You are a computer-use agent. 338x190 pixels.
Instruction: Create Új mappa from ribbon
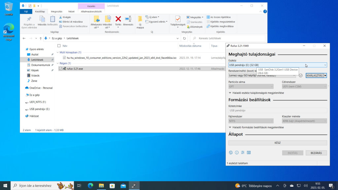pos(140,22)
